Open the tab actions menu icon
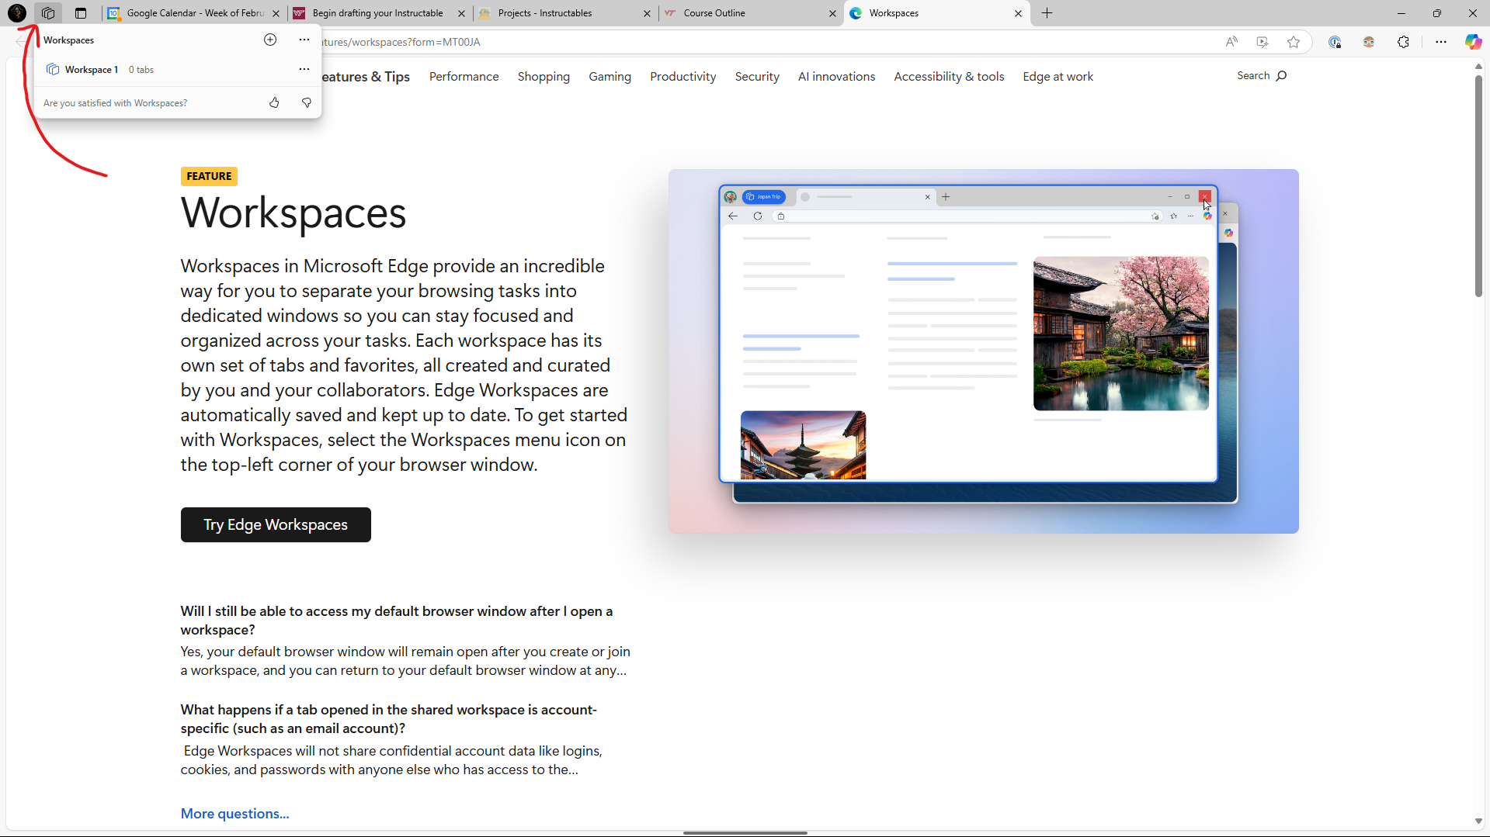The width and height of the screenshot is (1490, 837). 81,13
